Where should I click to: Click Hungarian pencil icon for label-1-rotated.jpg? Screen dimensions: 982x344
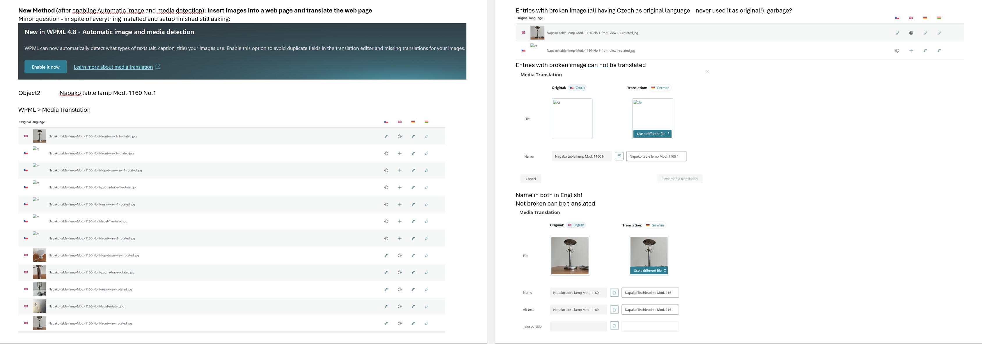[x=427, y=221]
